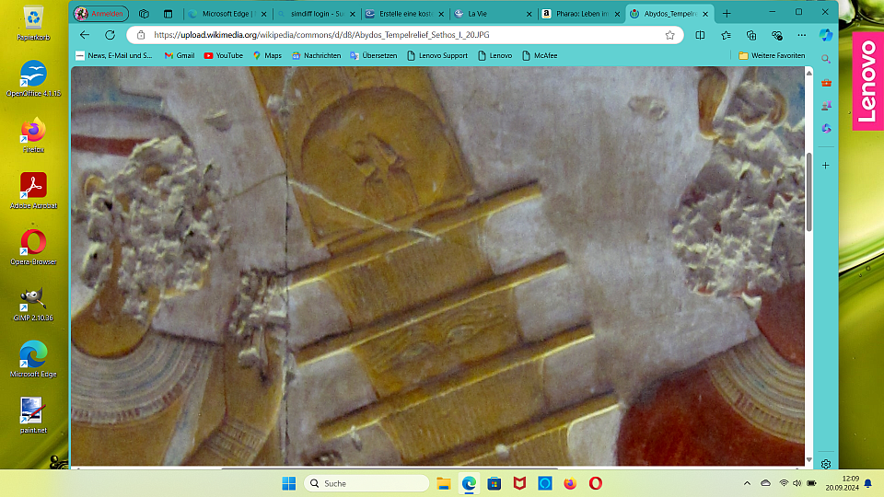
Task: Click the taskbar Suche search box
Action: pos(366,483)
